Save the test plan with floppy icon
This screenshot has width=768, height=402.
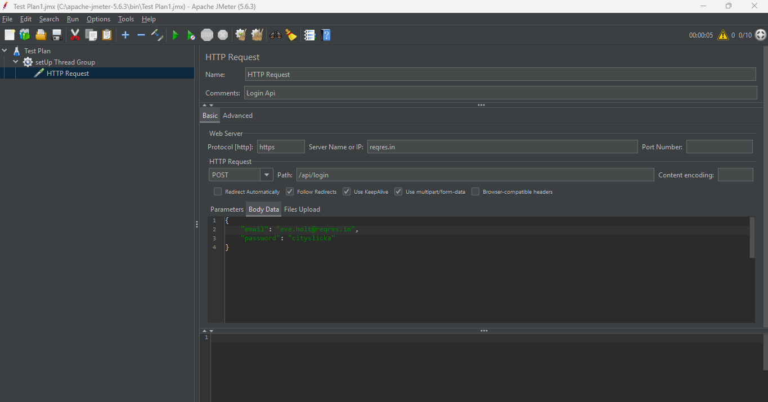click(56, 35)
